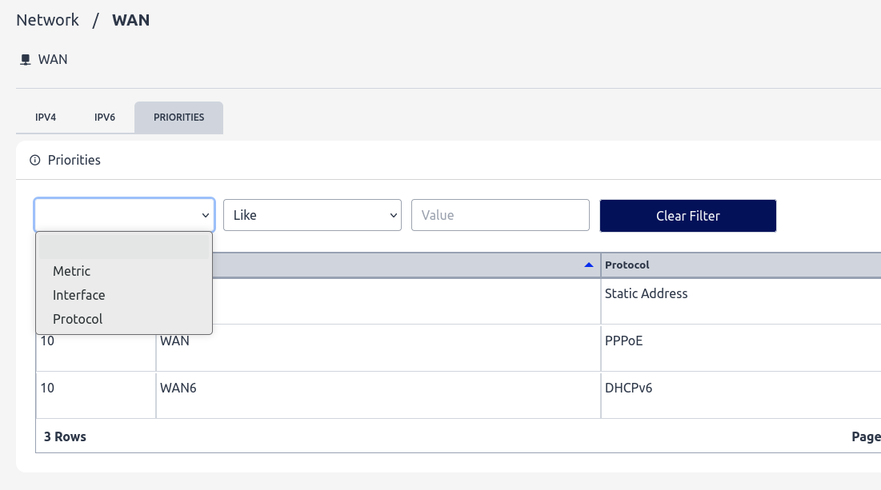Collapse the open filter column dropdown

(x=124, y=215)
